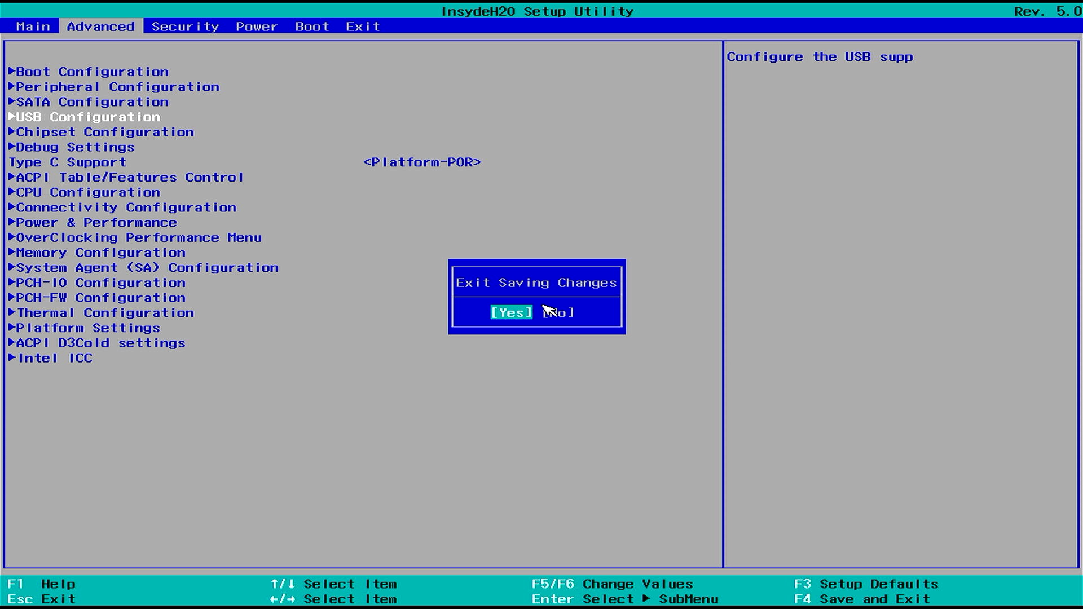Go to the Power tab
The image size is (1083, 609).
[x=257, y=27]
